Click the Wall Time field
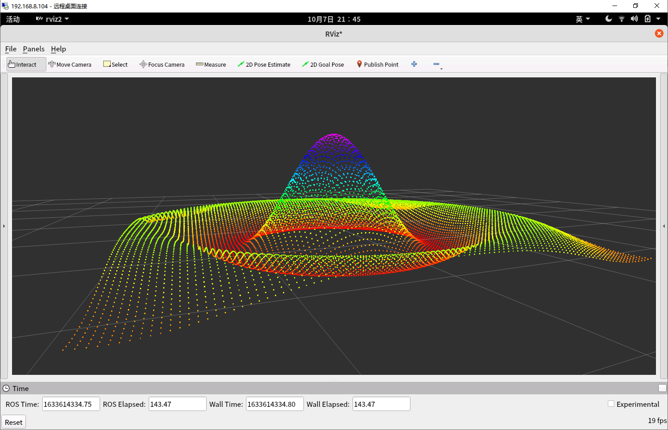This screenshot has height=430, width=668. [275, 404]
